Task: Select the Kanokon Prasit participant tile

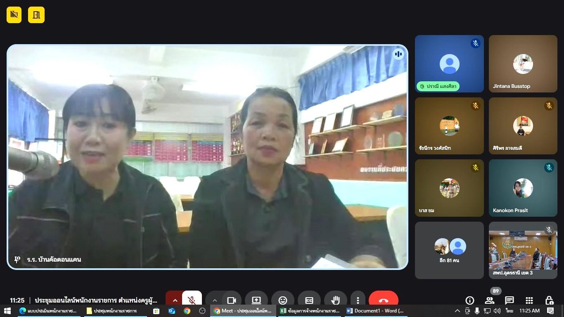Action: (x=523, y=188)
